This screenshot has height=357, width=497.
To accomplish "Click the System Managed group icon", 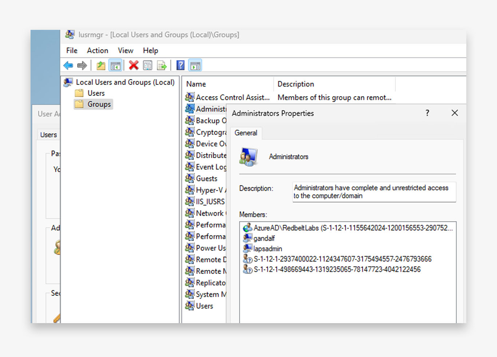I will [190, 294].
